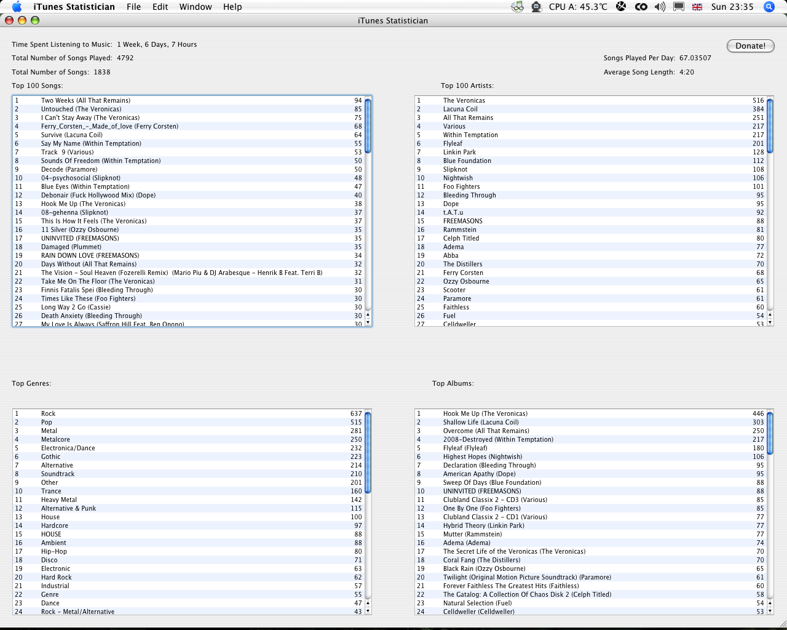Click the Top 100 Artists scroll down arrow
787x630 pixels.
click(x=770, y=322)
